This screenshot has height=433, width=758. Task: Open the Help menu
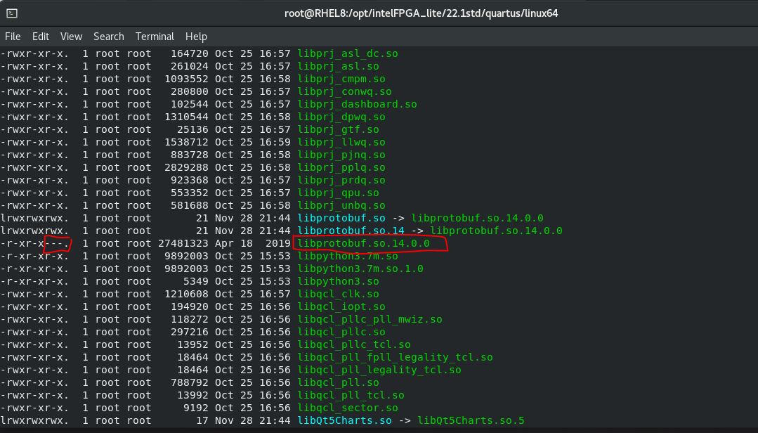196,37
